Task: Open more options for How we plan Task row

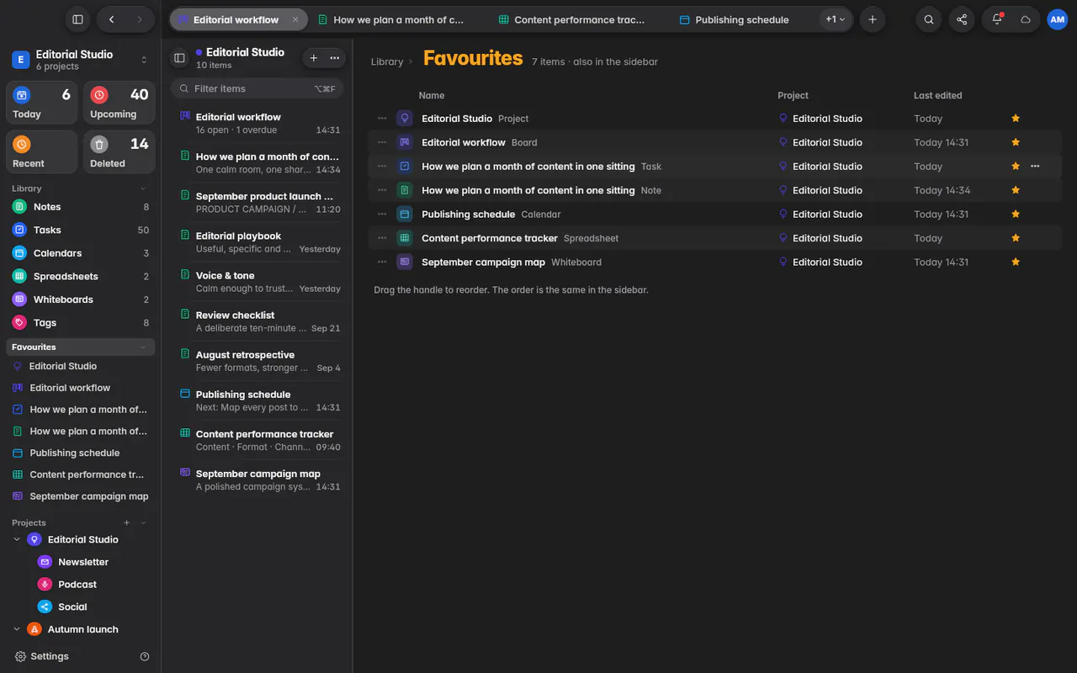Action: pyautogui.click(x=1035, y=167)
